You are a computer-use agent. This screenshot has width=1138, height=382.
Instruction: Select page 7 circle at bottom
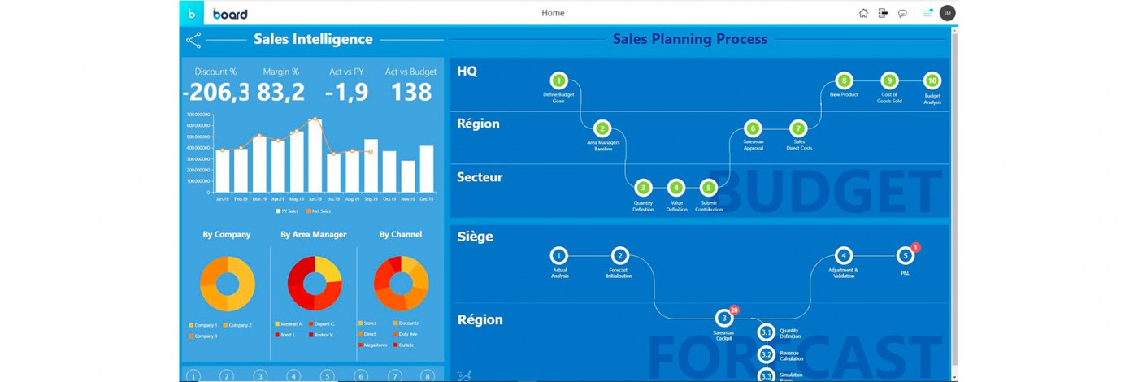(x=395, y=376)
